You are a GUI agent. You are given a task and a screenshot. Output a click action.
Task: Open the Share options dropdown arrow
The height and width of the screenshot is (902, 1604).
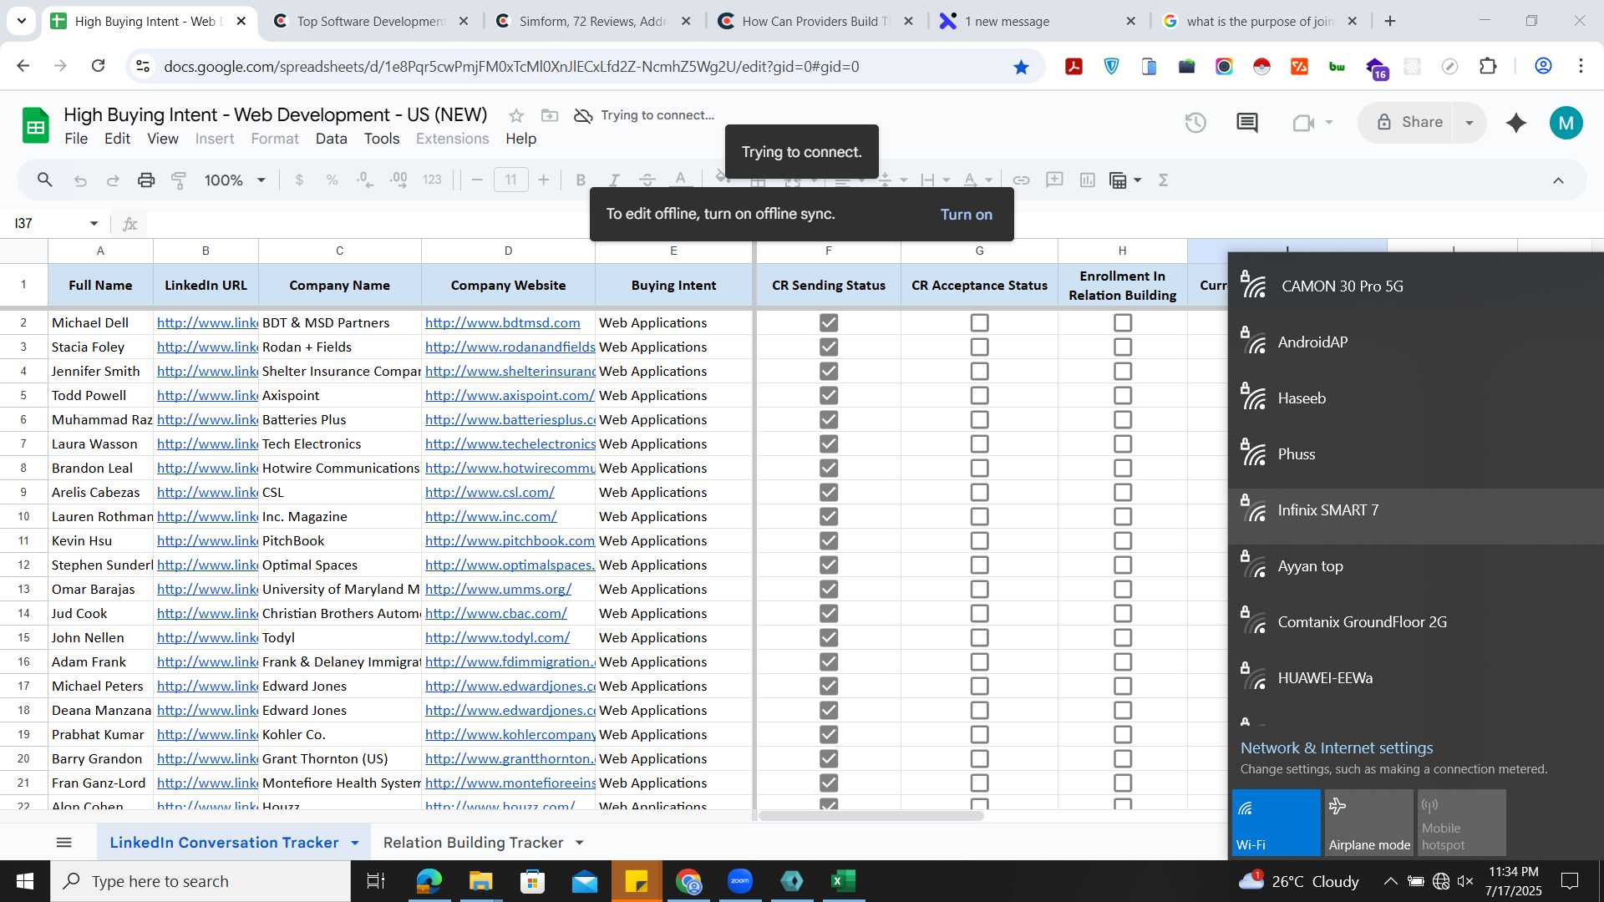click(1469, 124)
